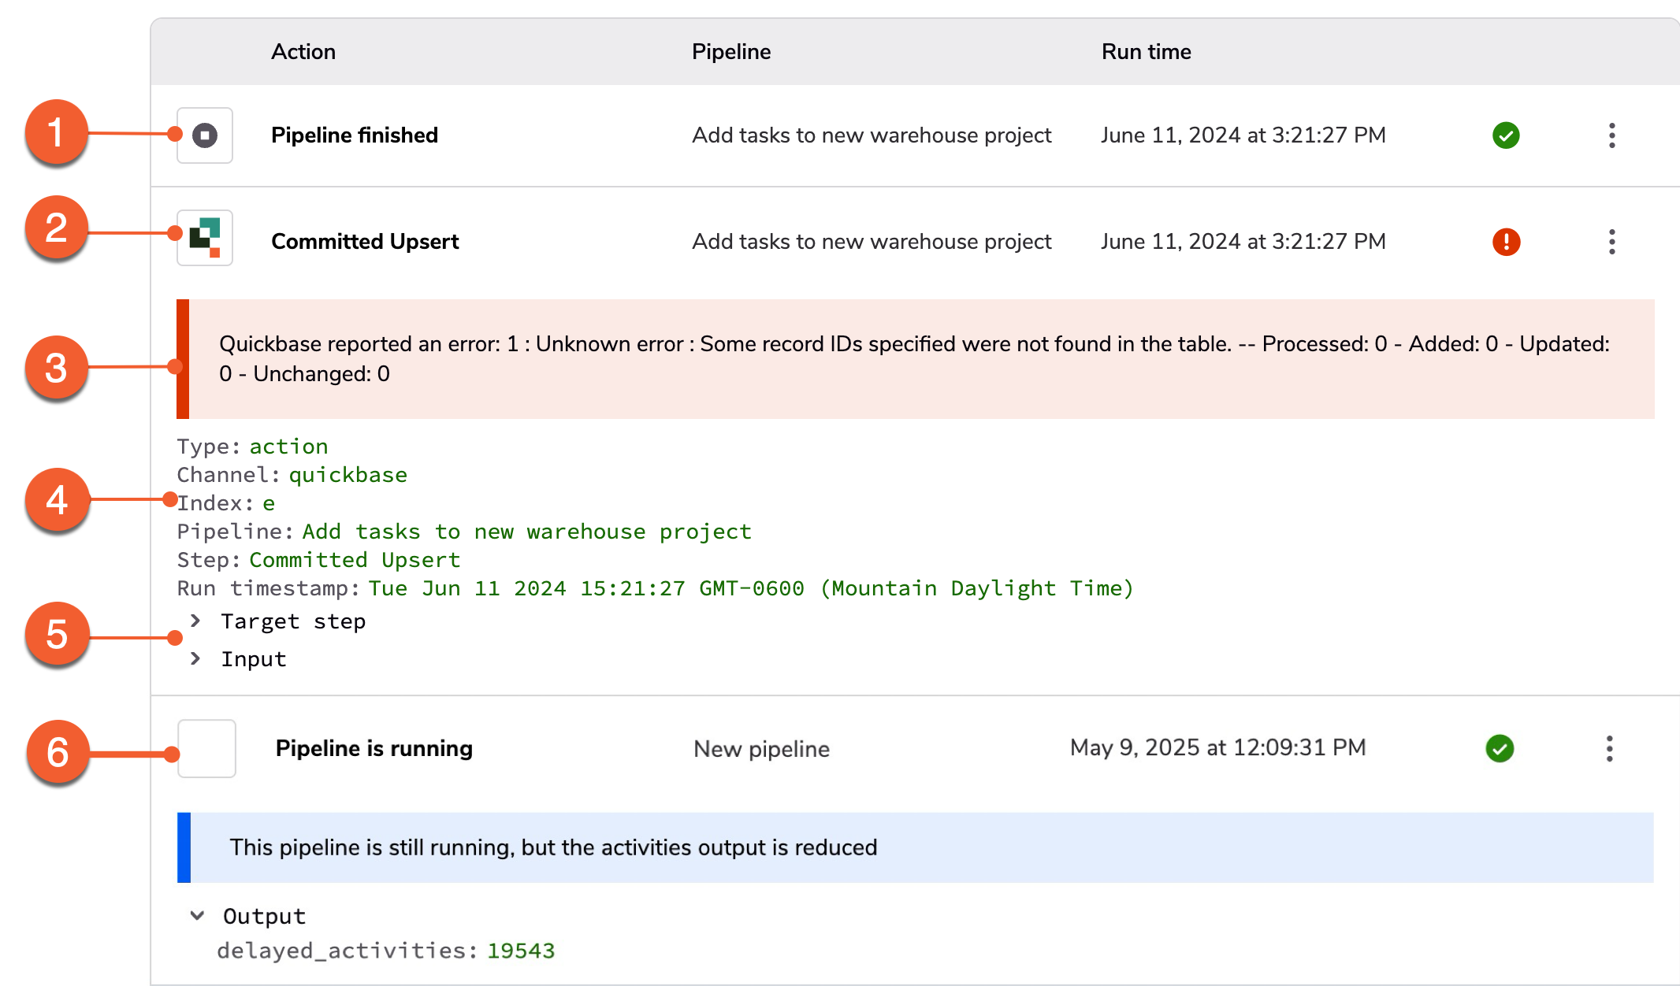This screenshot has height=986, width=1680.
Task: Click red error status icon for Committed Upsert
Action: (x=1506, y=242)
